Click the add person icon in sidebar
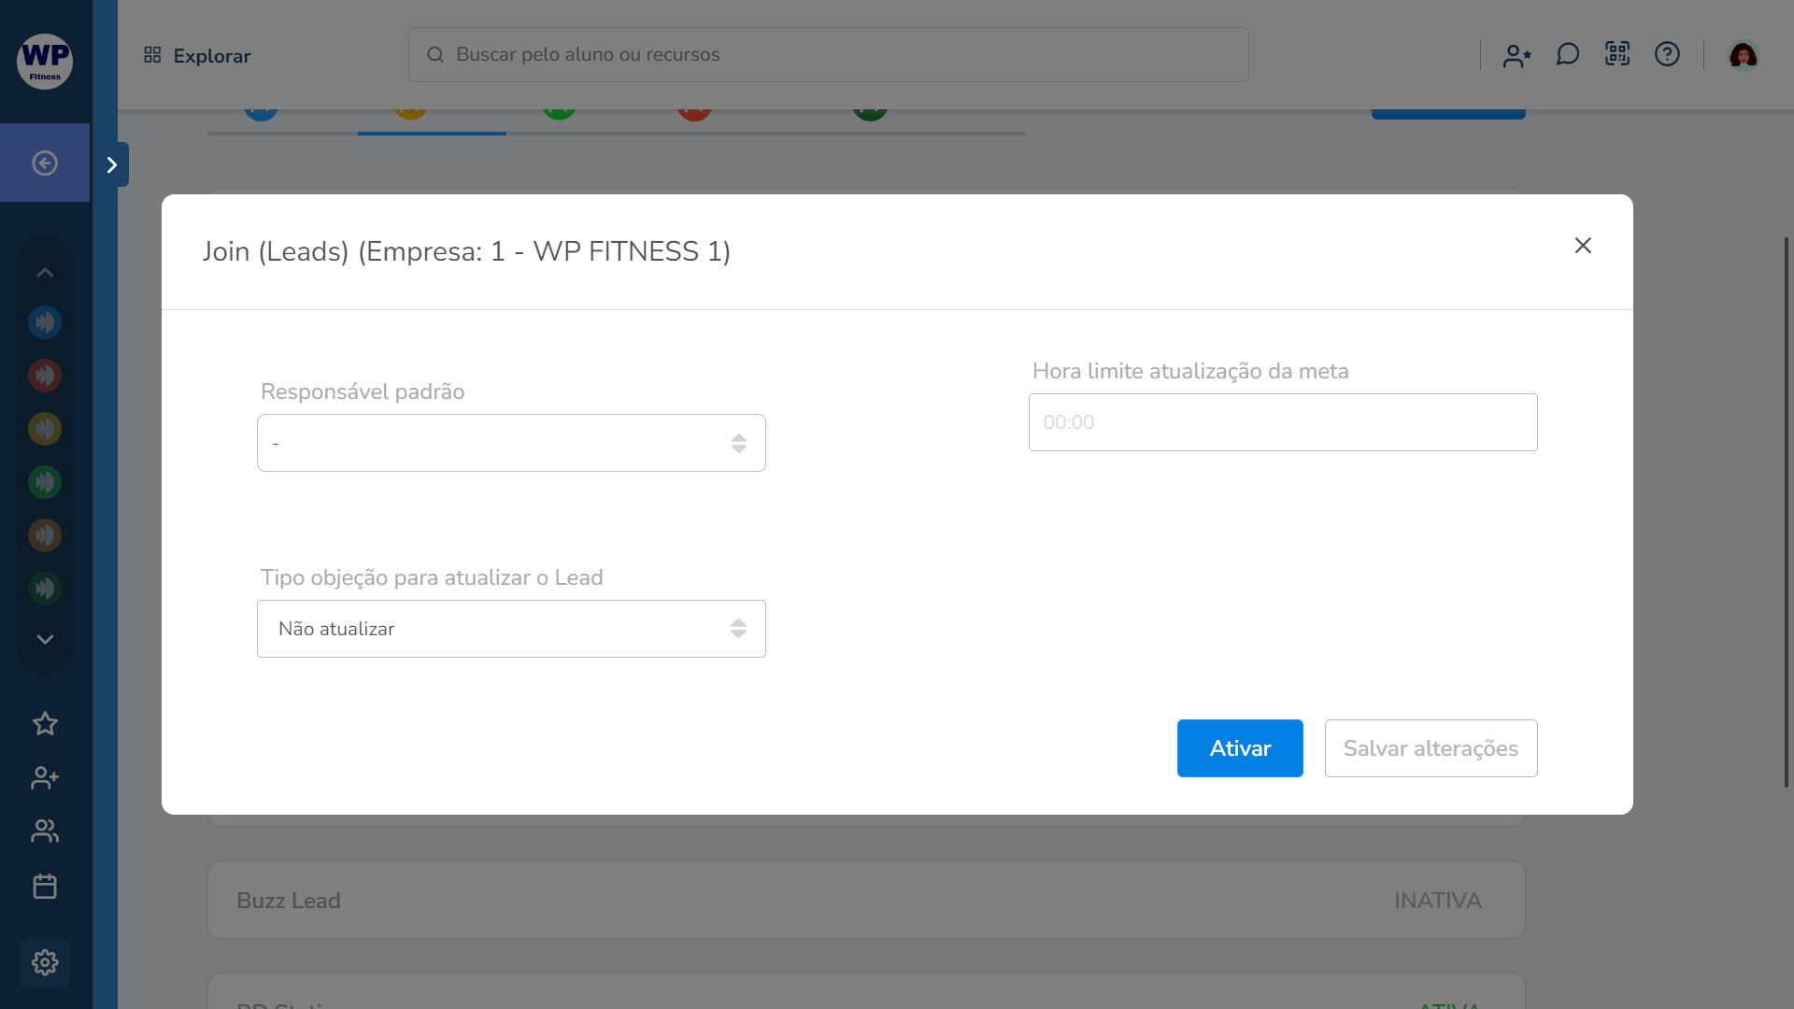 click(45, 777)
